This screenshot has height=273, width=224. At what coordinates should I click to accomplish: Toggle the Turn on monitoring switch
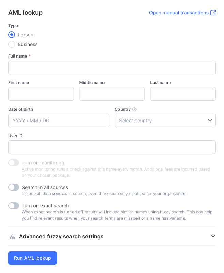[14, 163]
